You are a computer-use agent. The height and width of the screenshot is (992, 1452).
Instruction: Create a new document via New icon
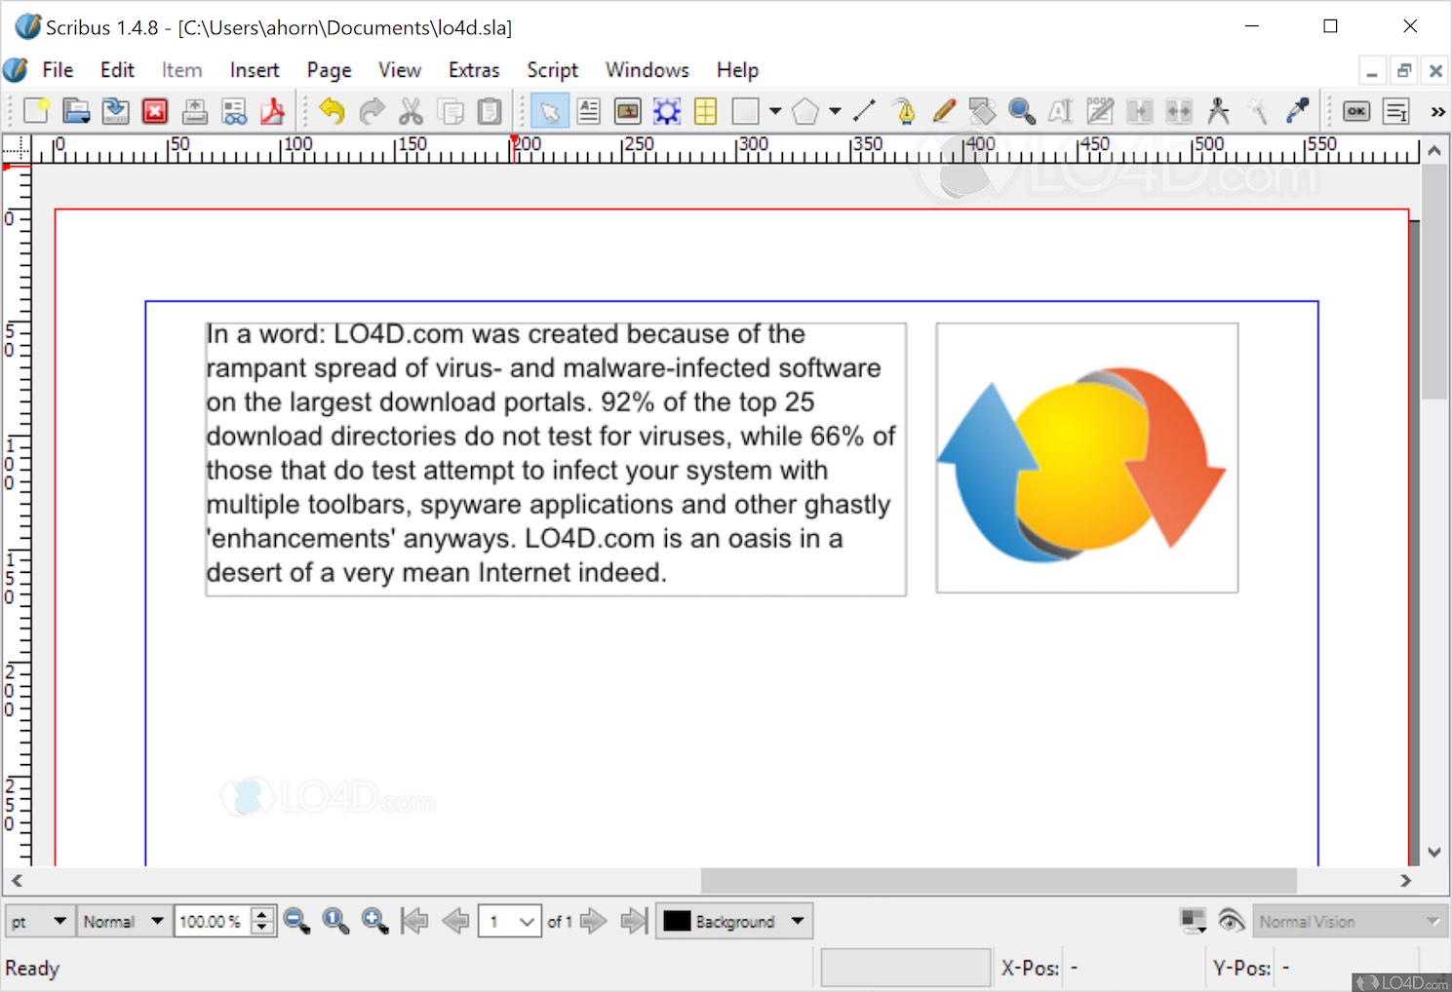point(36,111)
